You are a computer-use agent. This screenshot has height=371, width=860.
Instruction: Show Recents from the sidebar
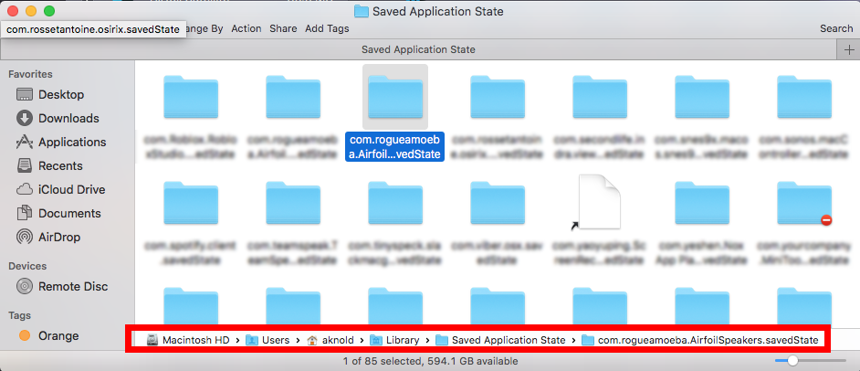point(49,165)
